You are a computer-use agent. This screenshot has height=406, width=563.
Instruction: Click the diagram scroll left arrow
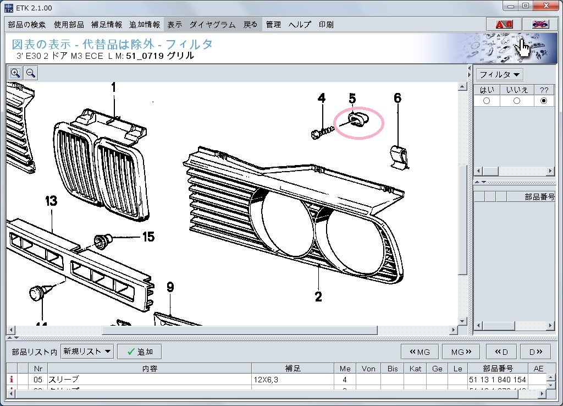[11, 330]
